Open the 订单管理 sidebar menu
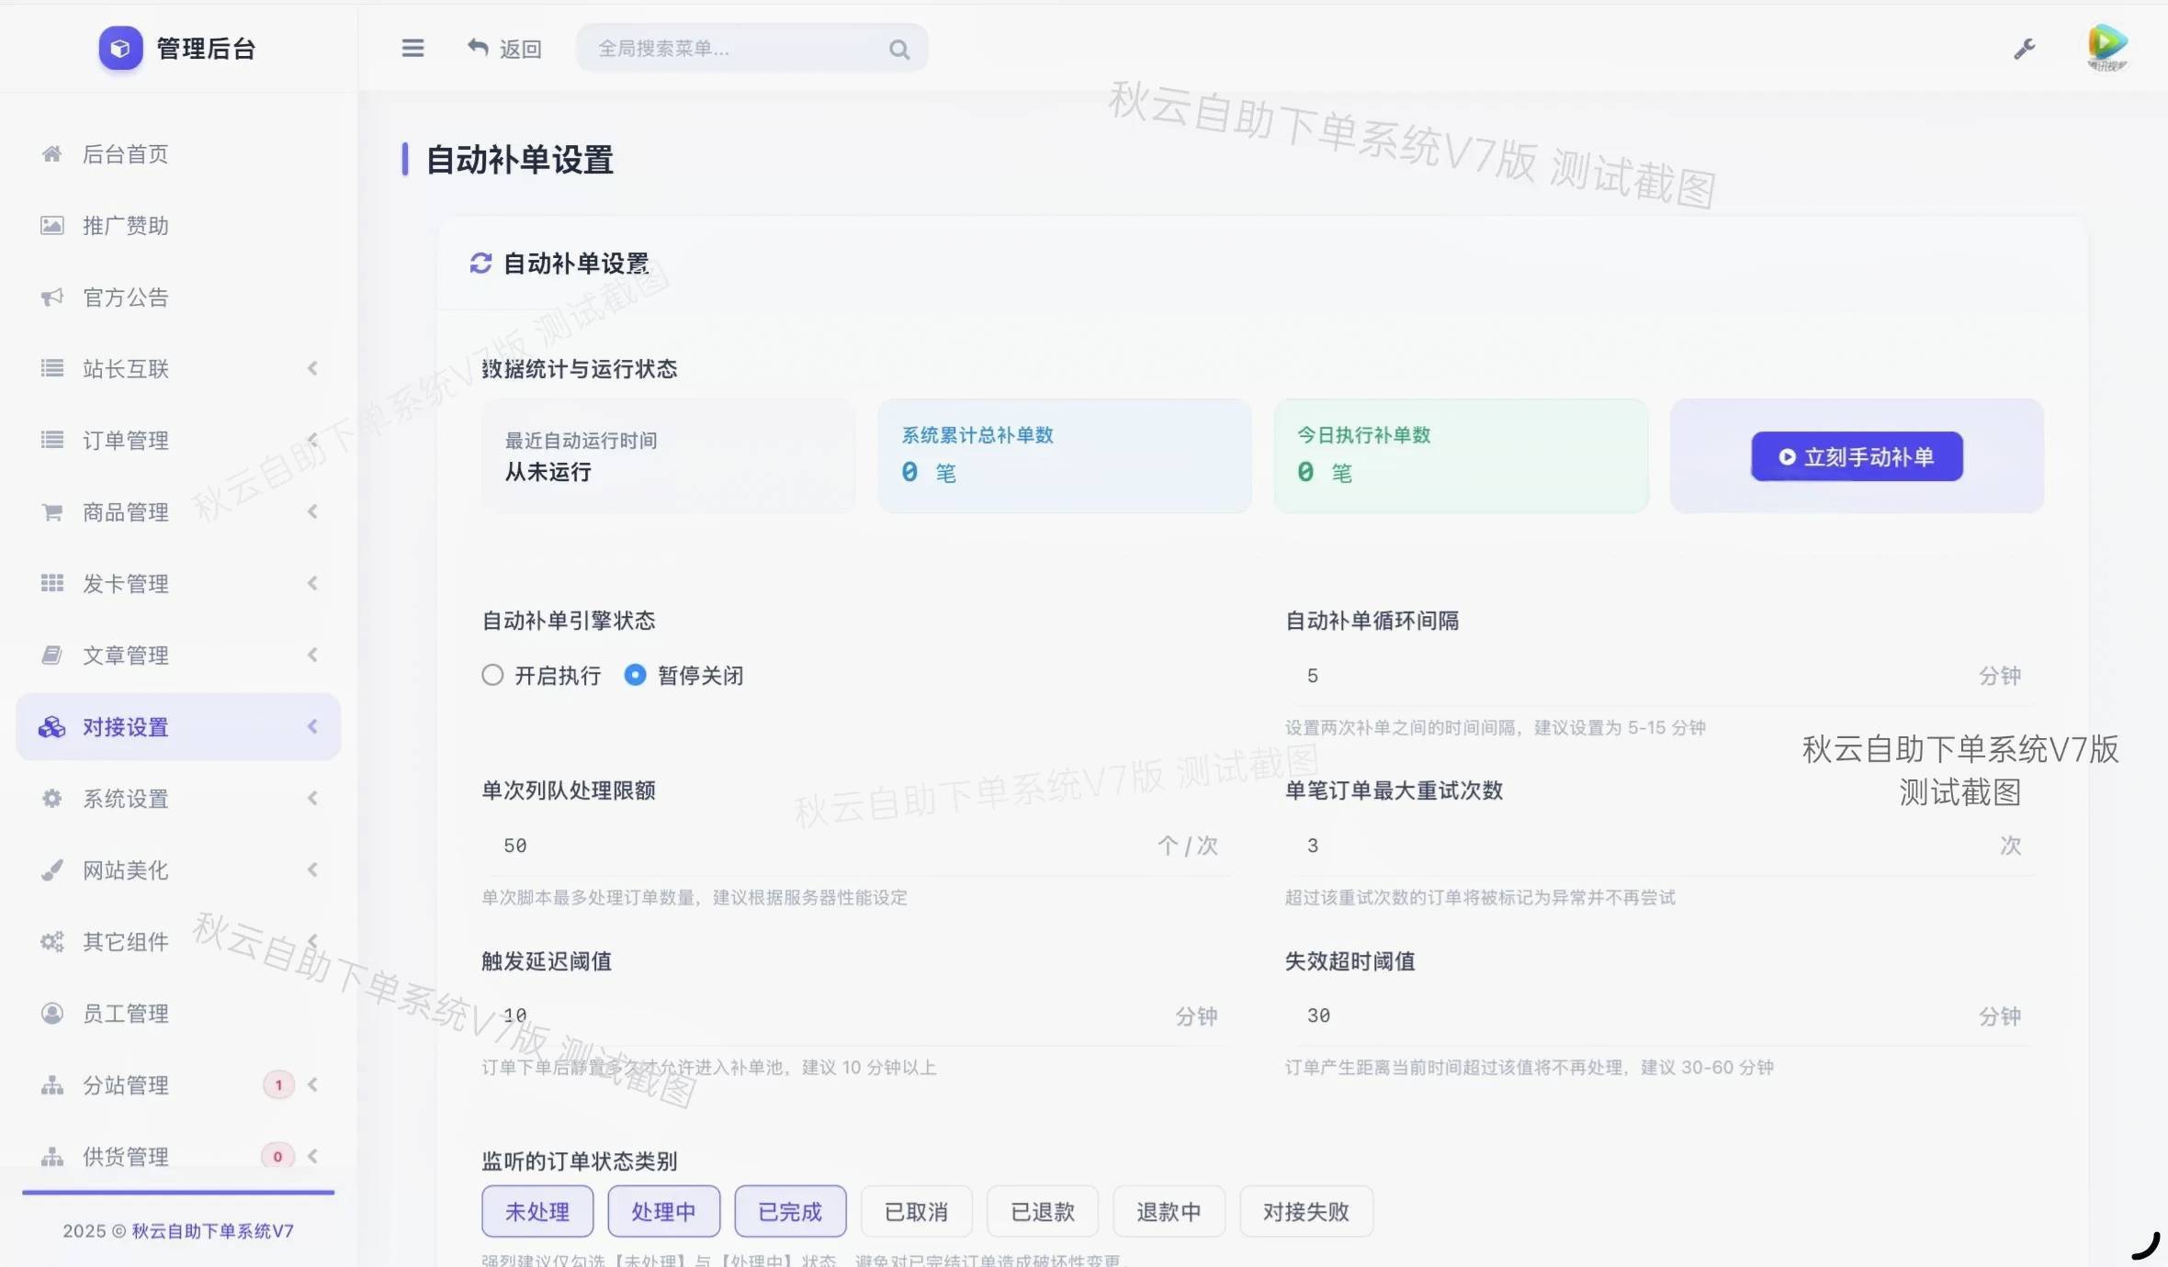Viewport: 2168px width, 1267px height. pyautogui.click(x=178, y=440)
